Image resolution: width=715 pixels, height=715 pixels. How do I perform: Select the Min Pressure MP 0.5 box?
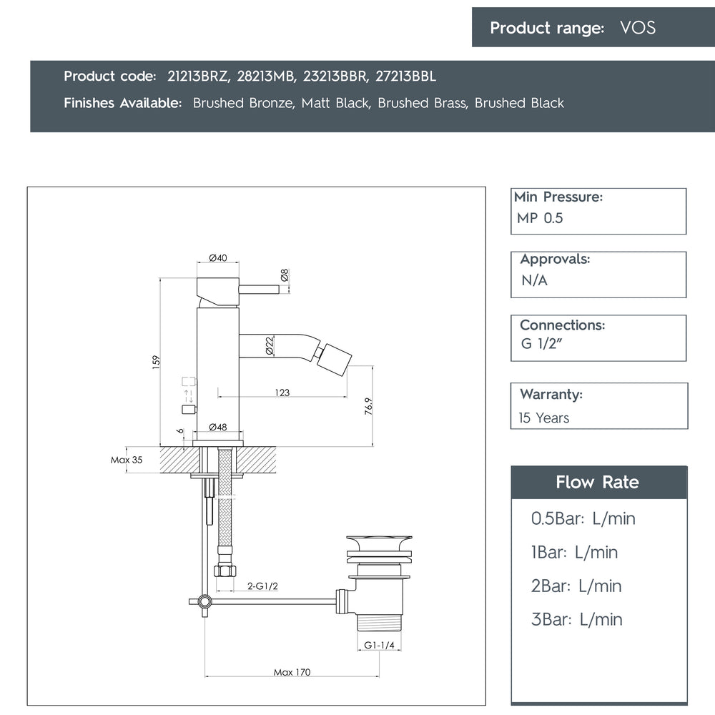(598, 210)
